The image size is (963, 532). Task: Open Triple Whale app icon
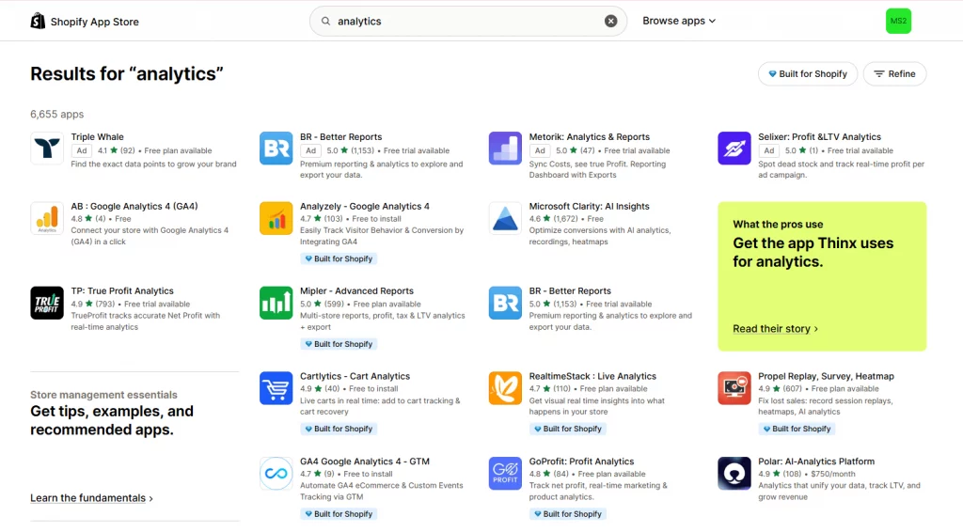[x=47, y=148]
